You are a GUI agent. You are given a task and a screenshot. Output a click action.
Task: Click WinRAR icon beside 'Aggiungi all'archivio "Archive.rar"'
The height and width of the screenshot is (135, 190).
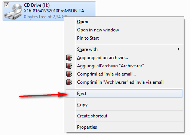coord(69,66)
